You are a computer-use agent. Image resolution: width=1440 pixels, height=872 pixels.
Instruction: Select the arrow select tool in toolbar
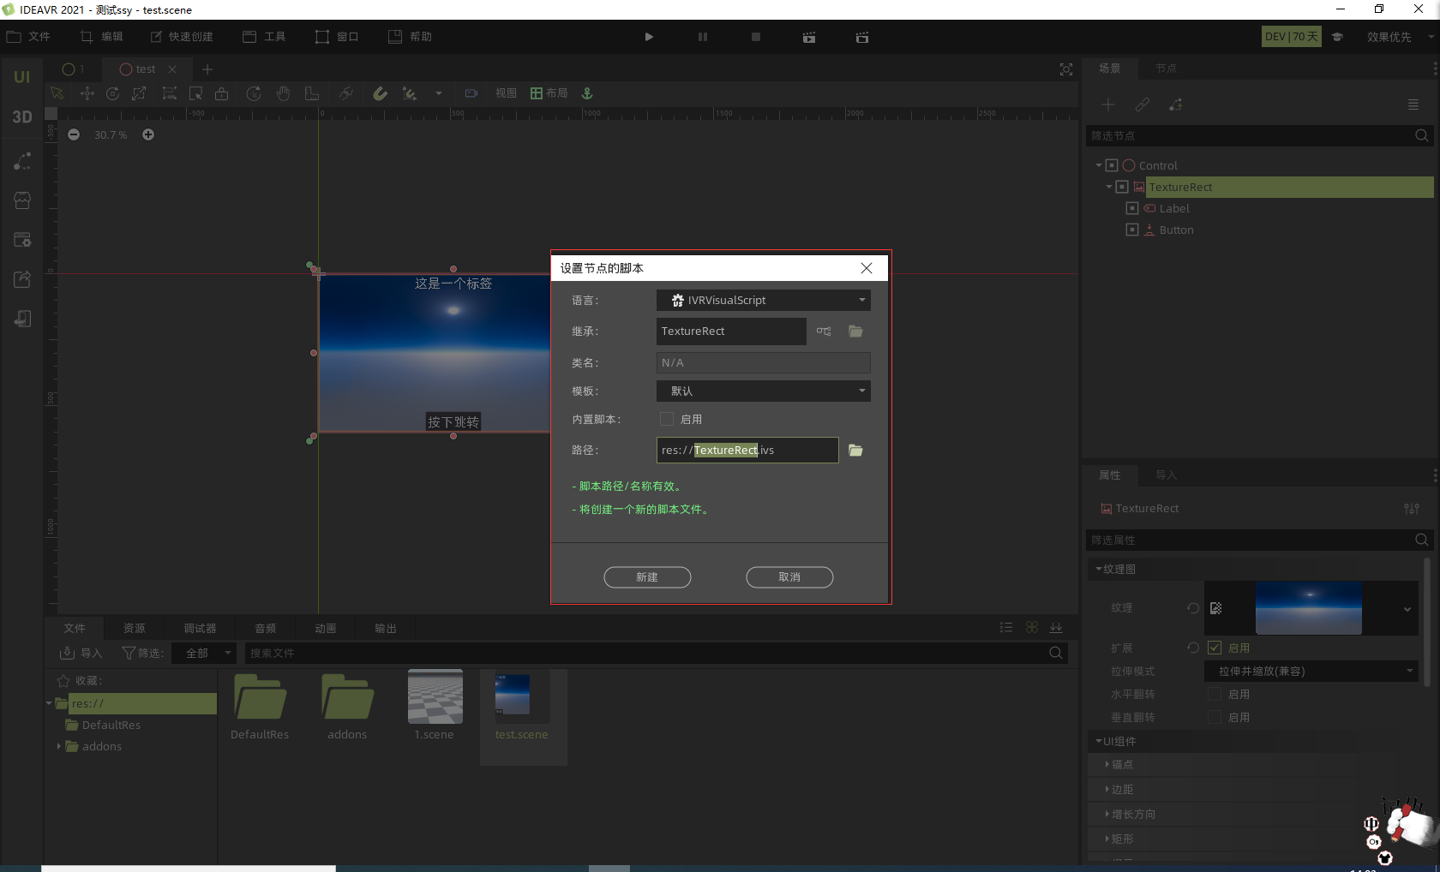click(57, 93)
